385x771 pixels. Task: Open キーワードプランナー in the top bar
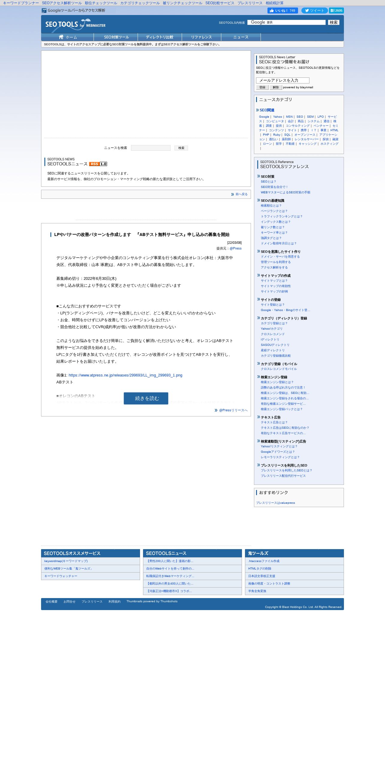coord(21,3)
